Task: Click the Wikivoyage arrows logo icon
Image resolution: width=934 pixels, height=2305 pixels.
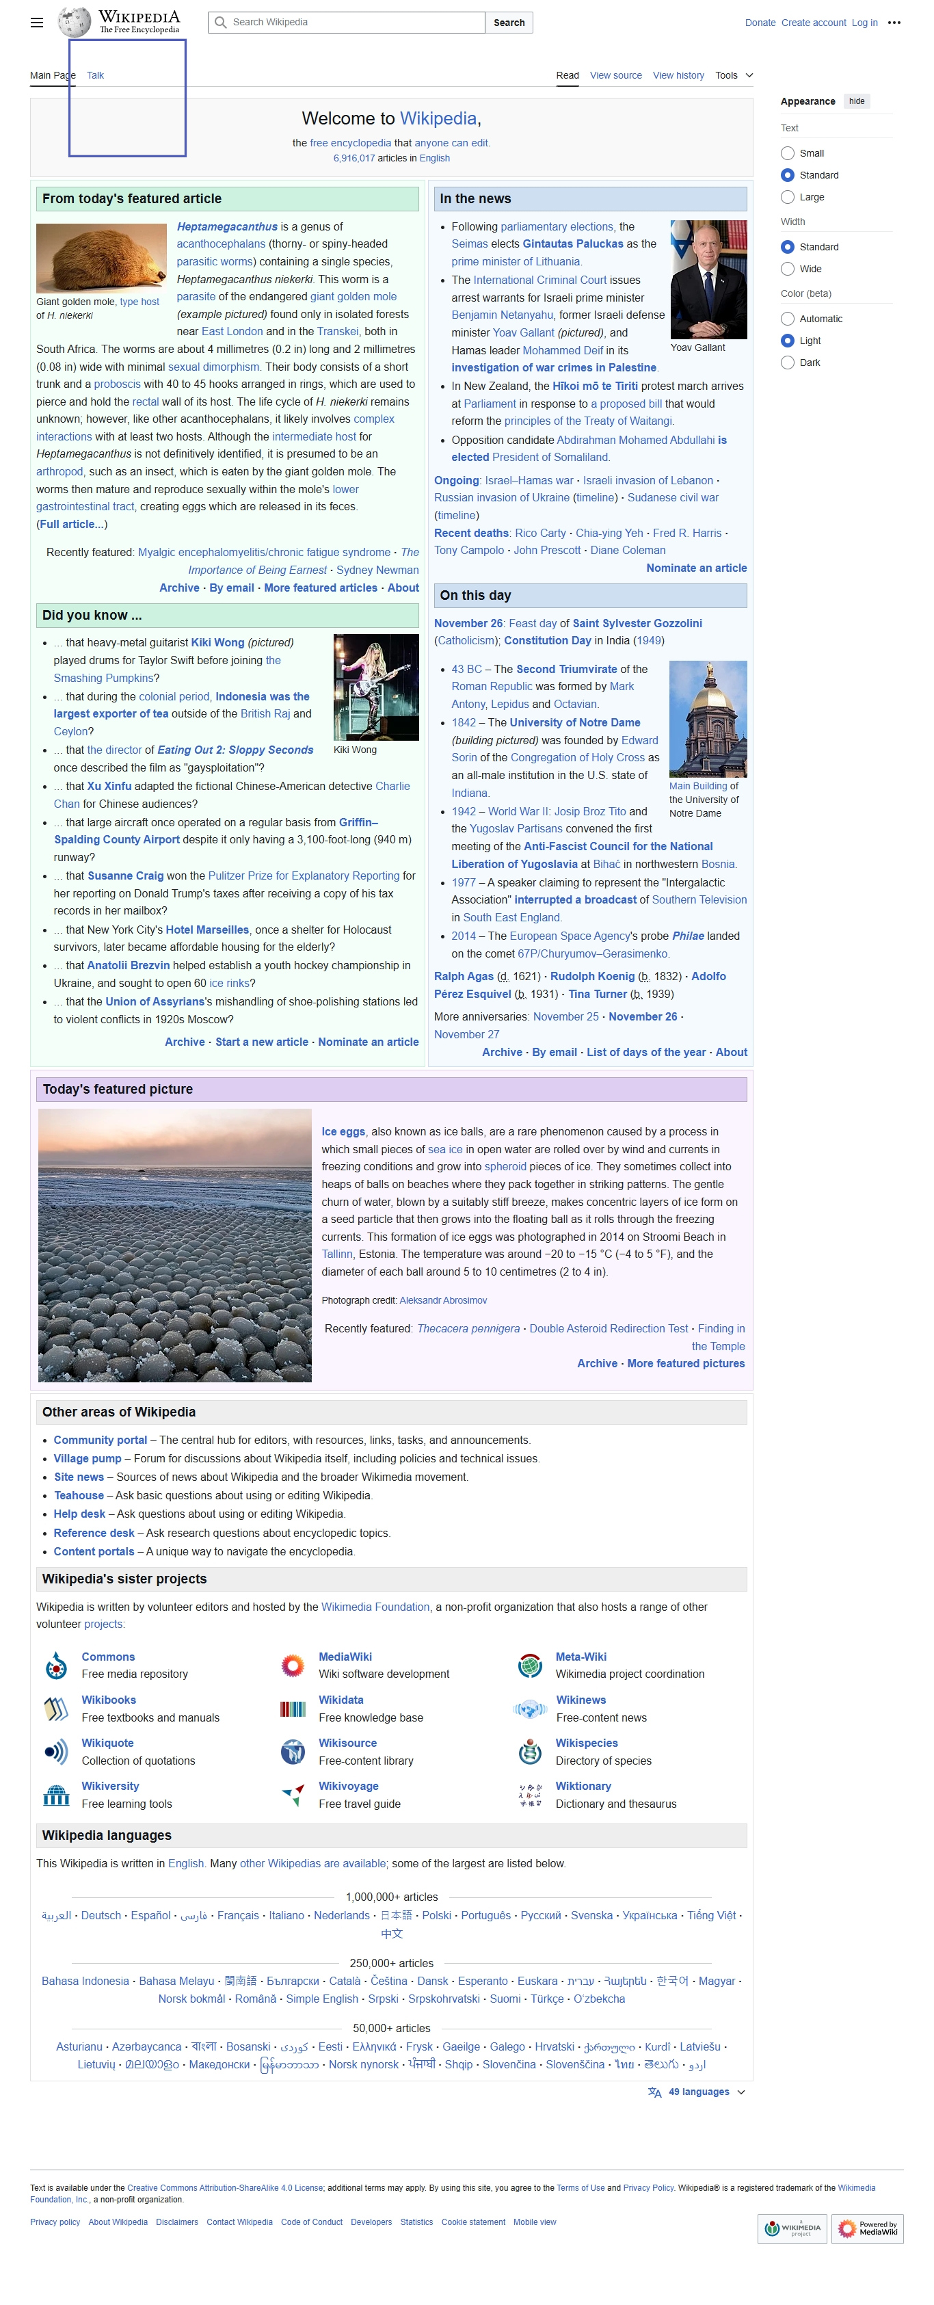Action: click(293, 1794)
